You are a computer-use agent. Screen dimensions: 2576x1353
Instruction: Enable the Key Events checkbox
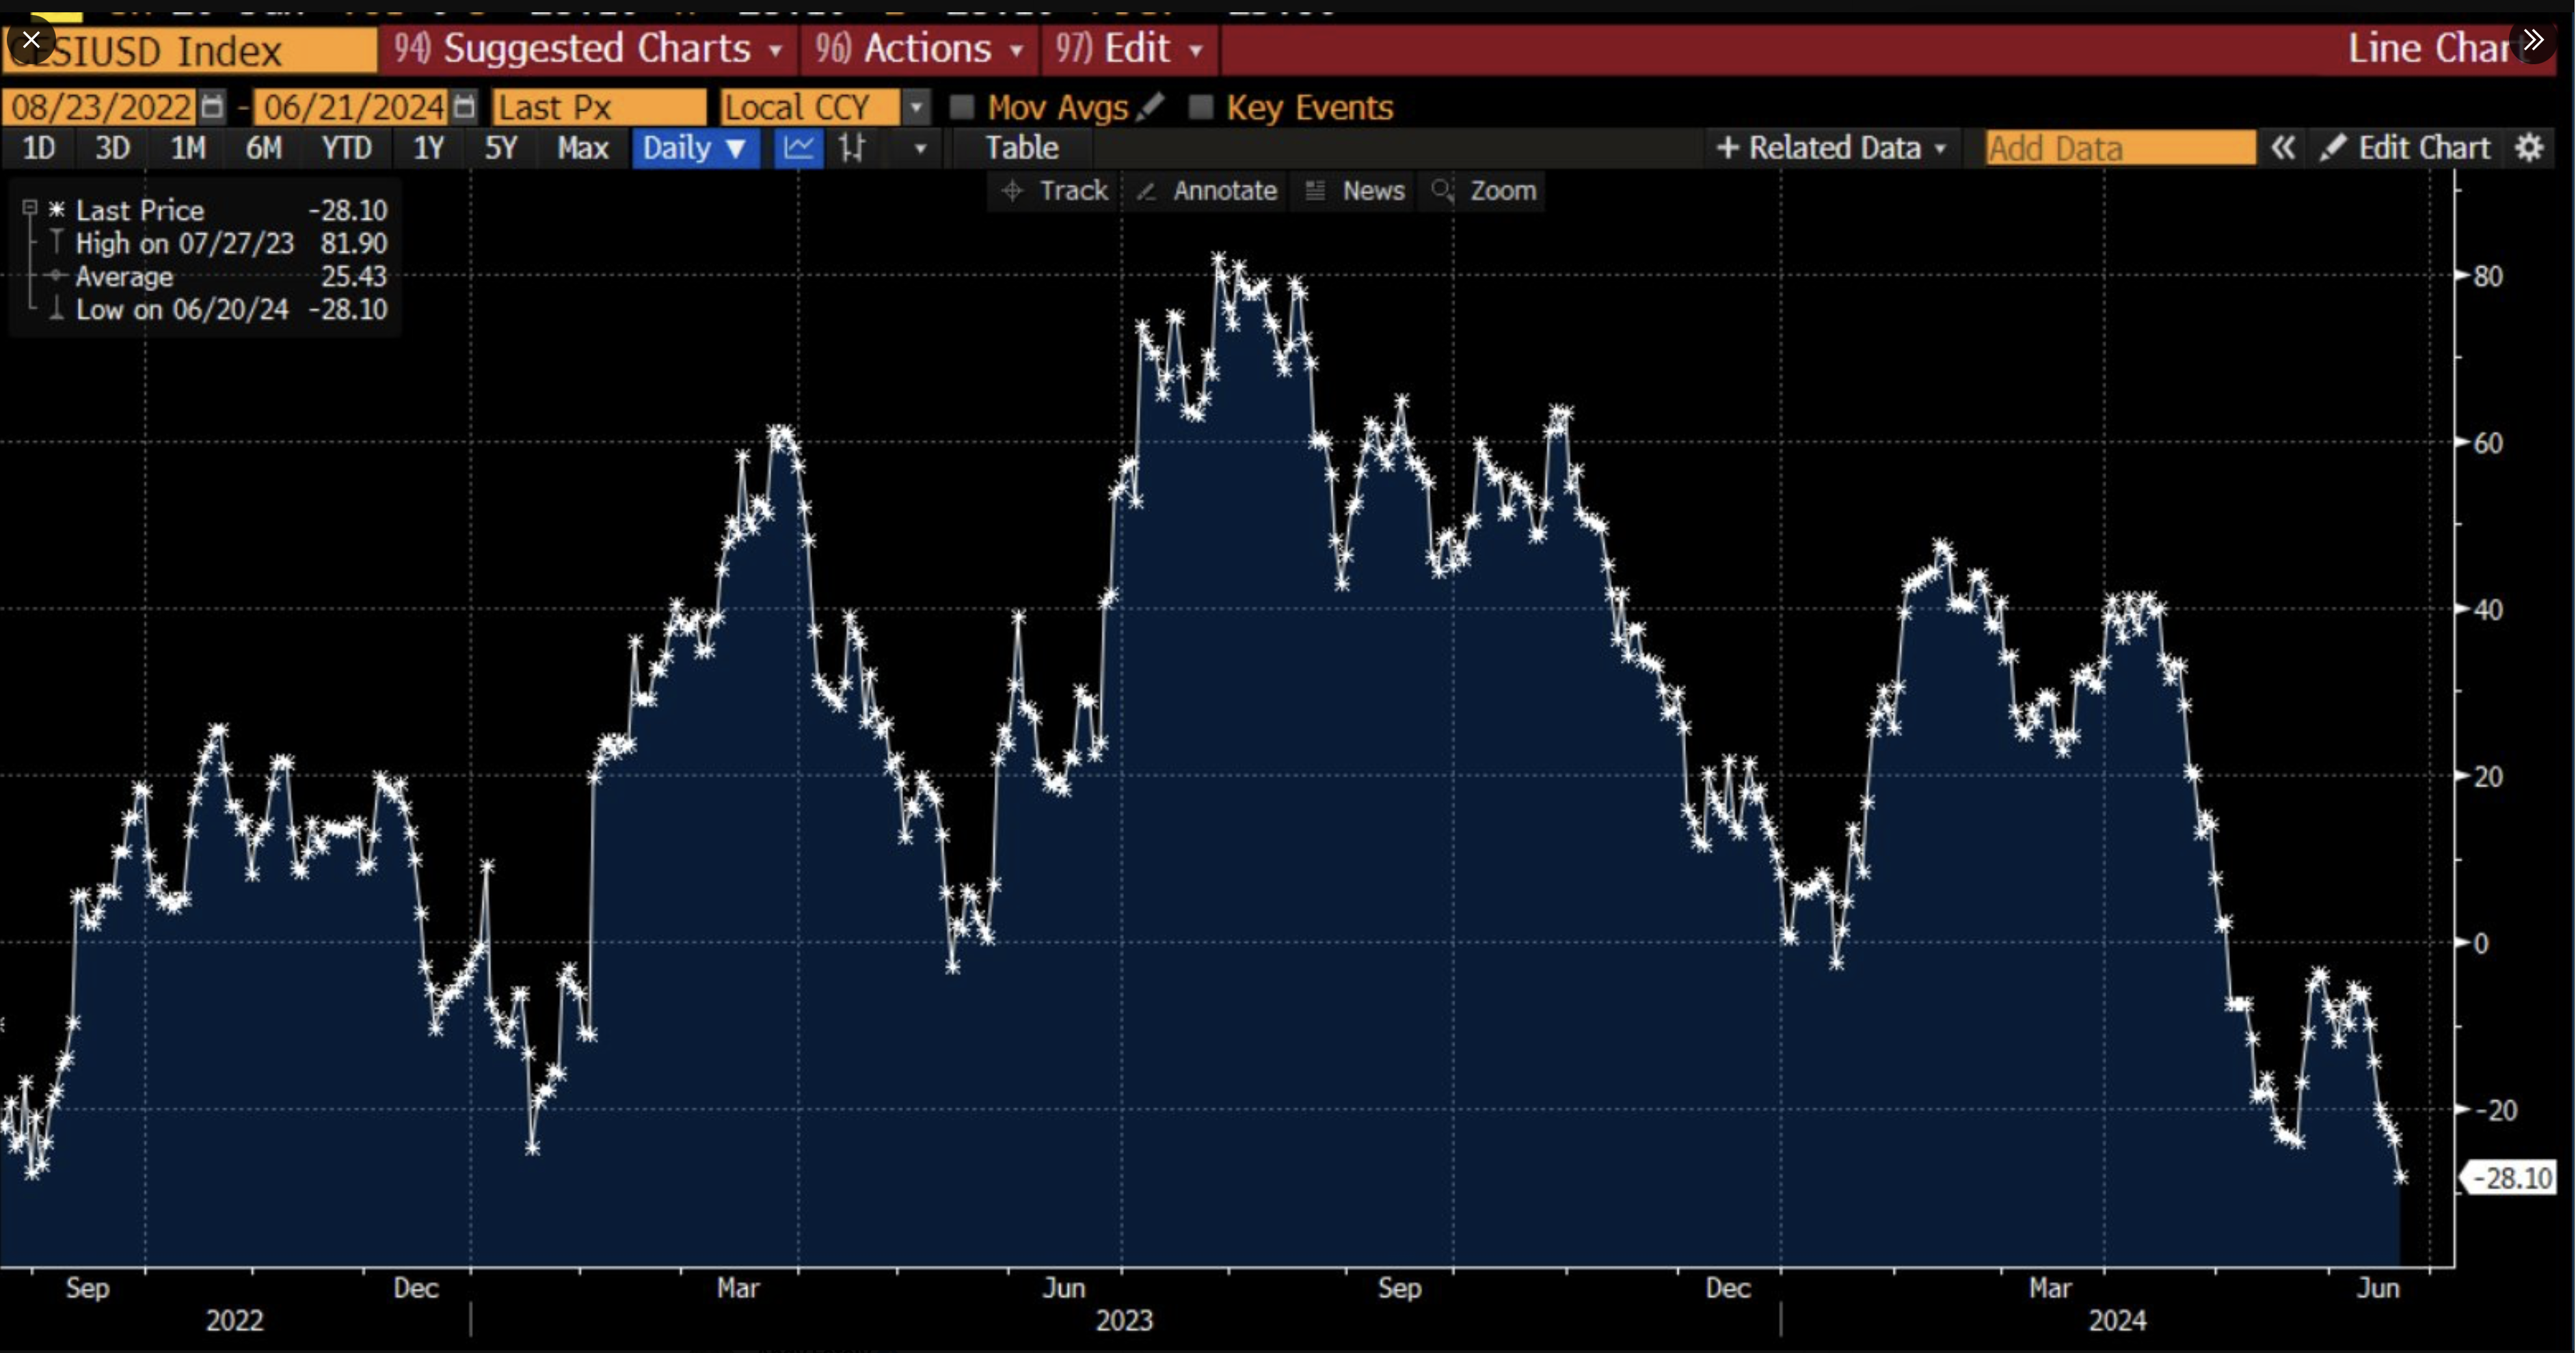coord(1200,106)
